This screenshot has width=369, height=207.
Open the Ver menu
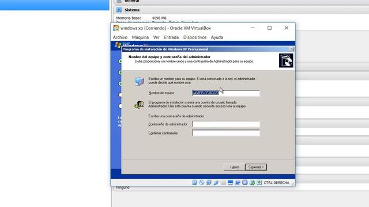[156, 37]
